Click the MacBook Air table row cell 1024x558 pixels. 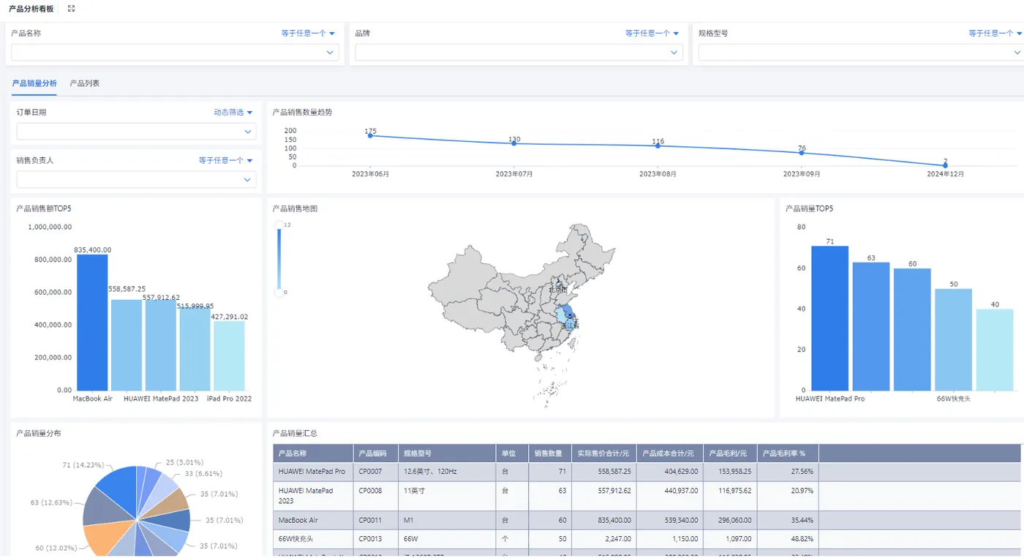(313, 520)
